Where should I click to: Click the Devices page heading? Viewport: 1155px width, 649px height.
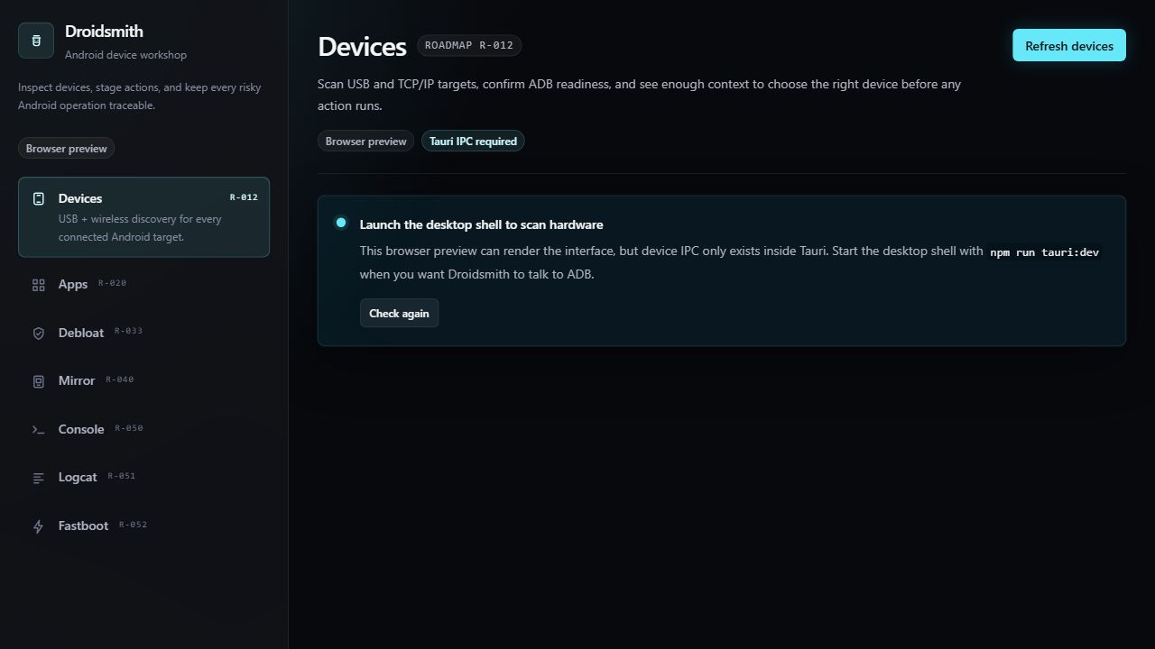tap(362, 46)
